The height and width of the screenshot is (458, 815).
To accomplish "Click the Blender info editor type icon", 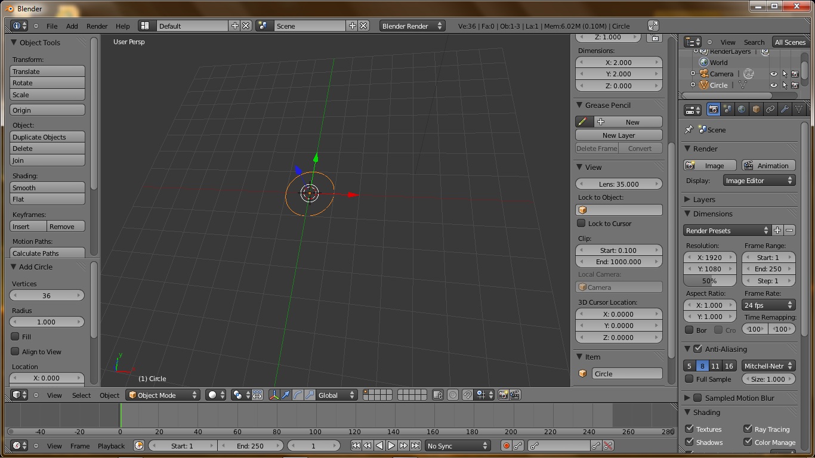I will tap(19, 26).
